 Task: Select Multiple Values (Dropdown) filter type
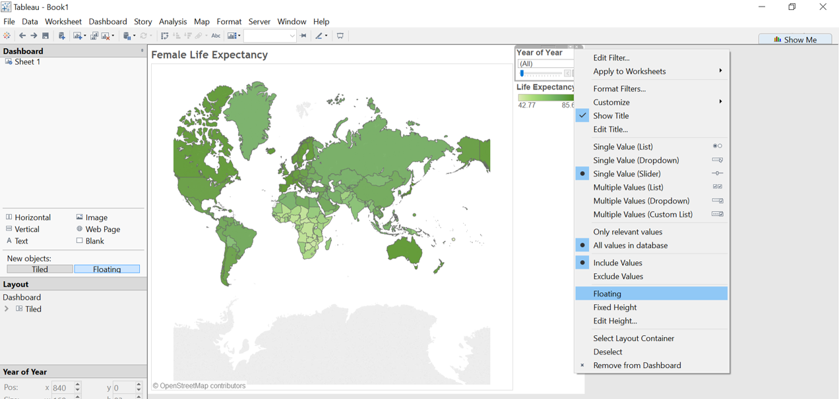[640, 201]
